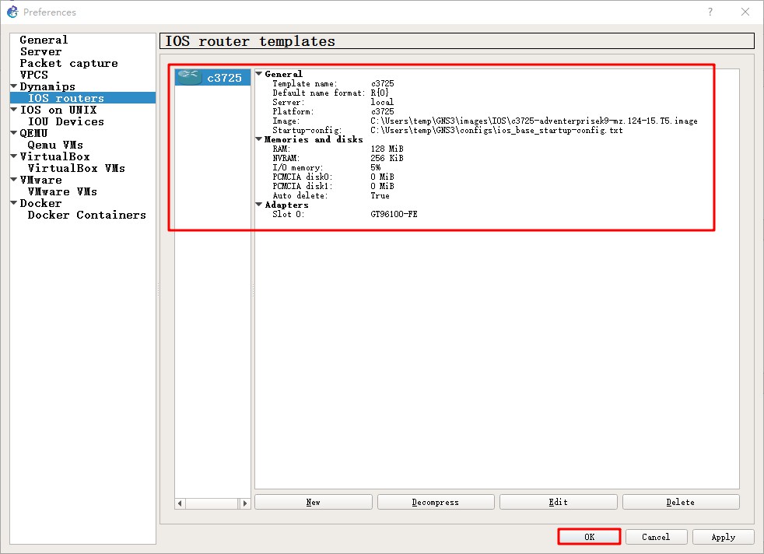Screen dimensions: 764x554
Task: Collapse the Adapters details section
Action: 259,205
